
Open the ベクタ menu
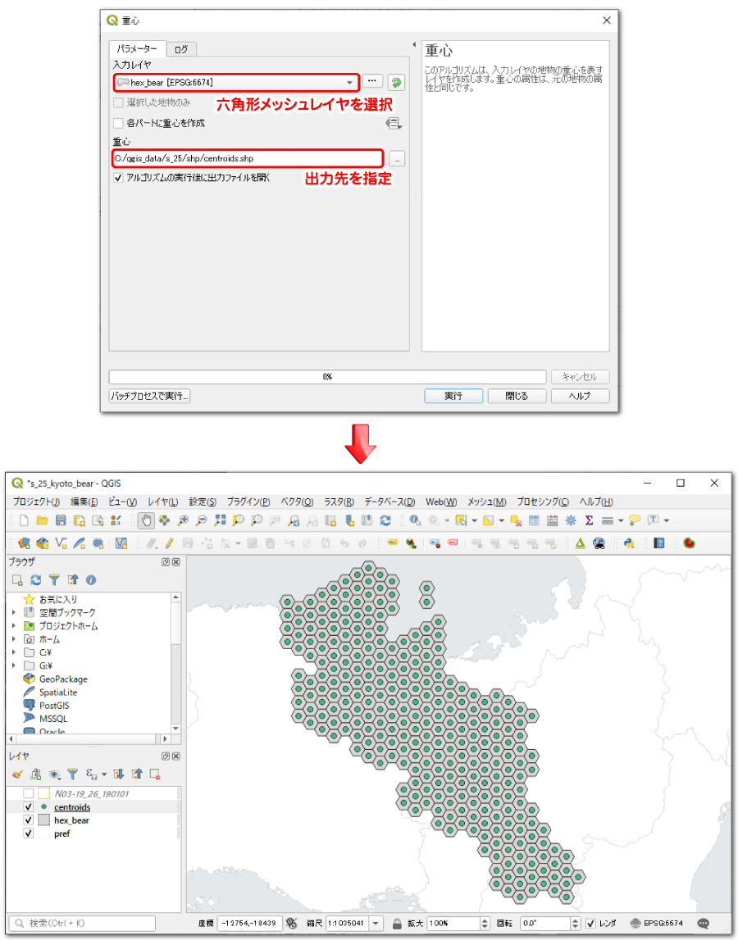click(297, 502)
